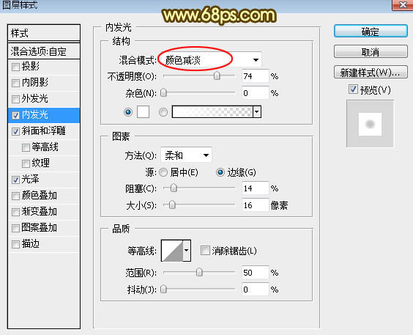Expand the contour preset dropdown arrow
Image resolution: width=413 pixels, height=335 pixels.
[187, 251]
